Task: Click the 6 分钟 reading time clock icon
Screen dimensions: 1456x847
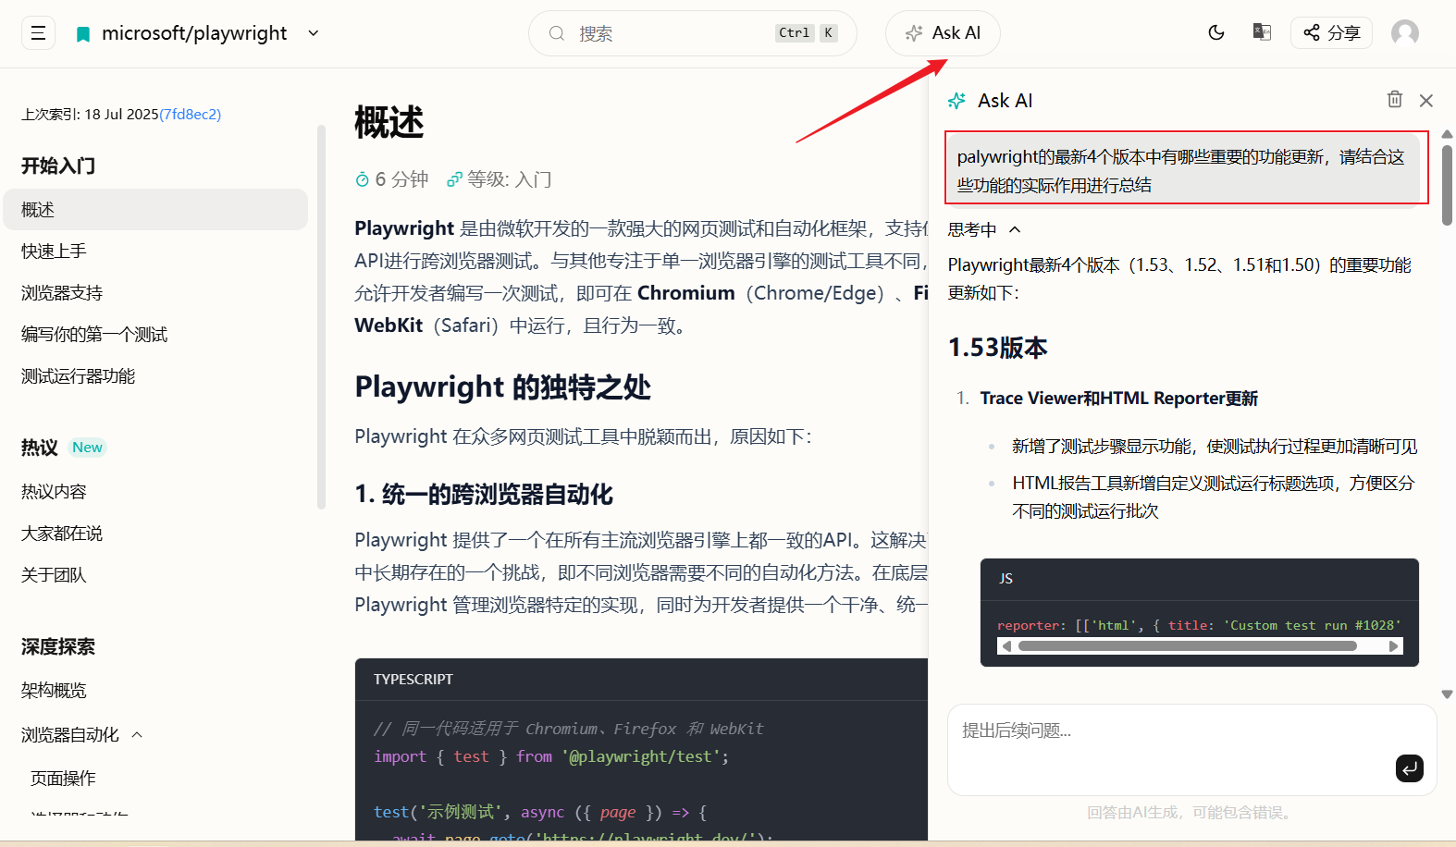Action: 363,179
